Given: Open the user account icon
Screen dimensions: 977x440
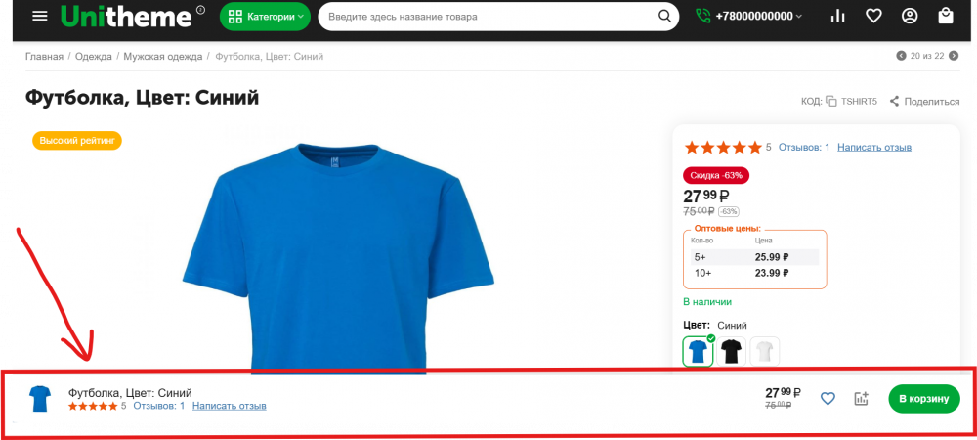Looking at the screenshot, I should 910,17.
